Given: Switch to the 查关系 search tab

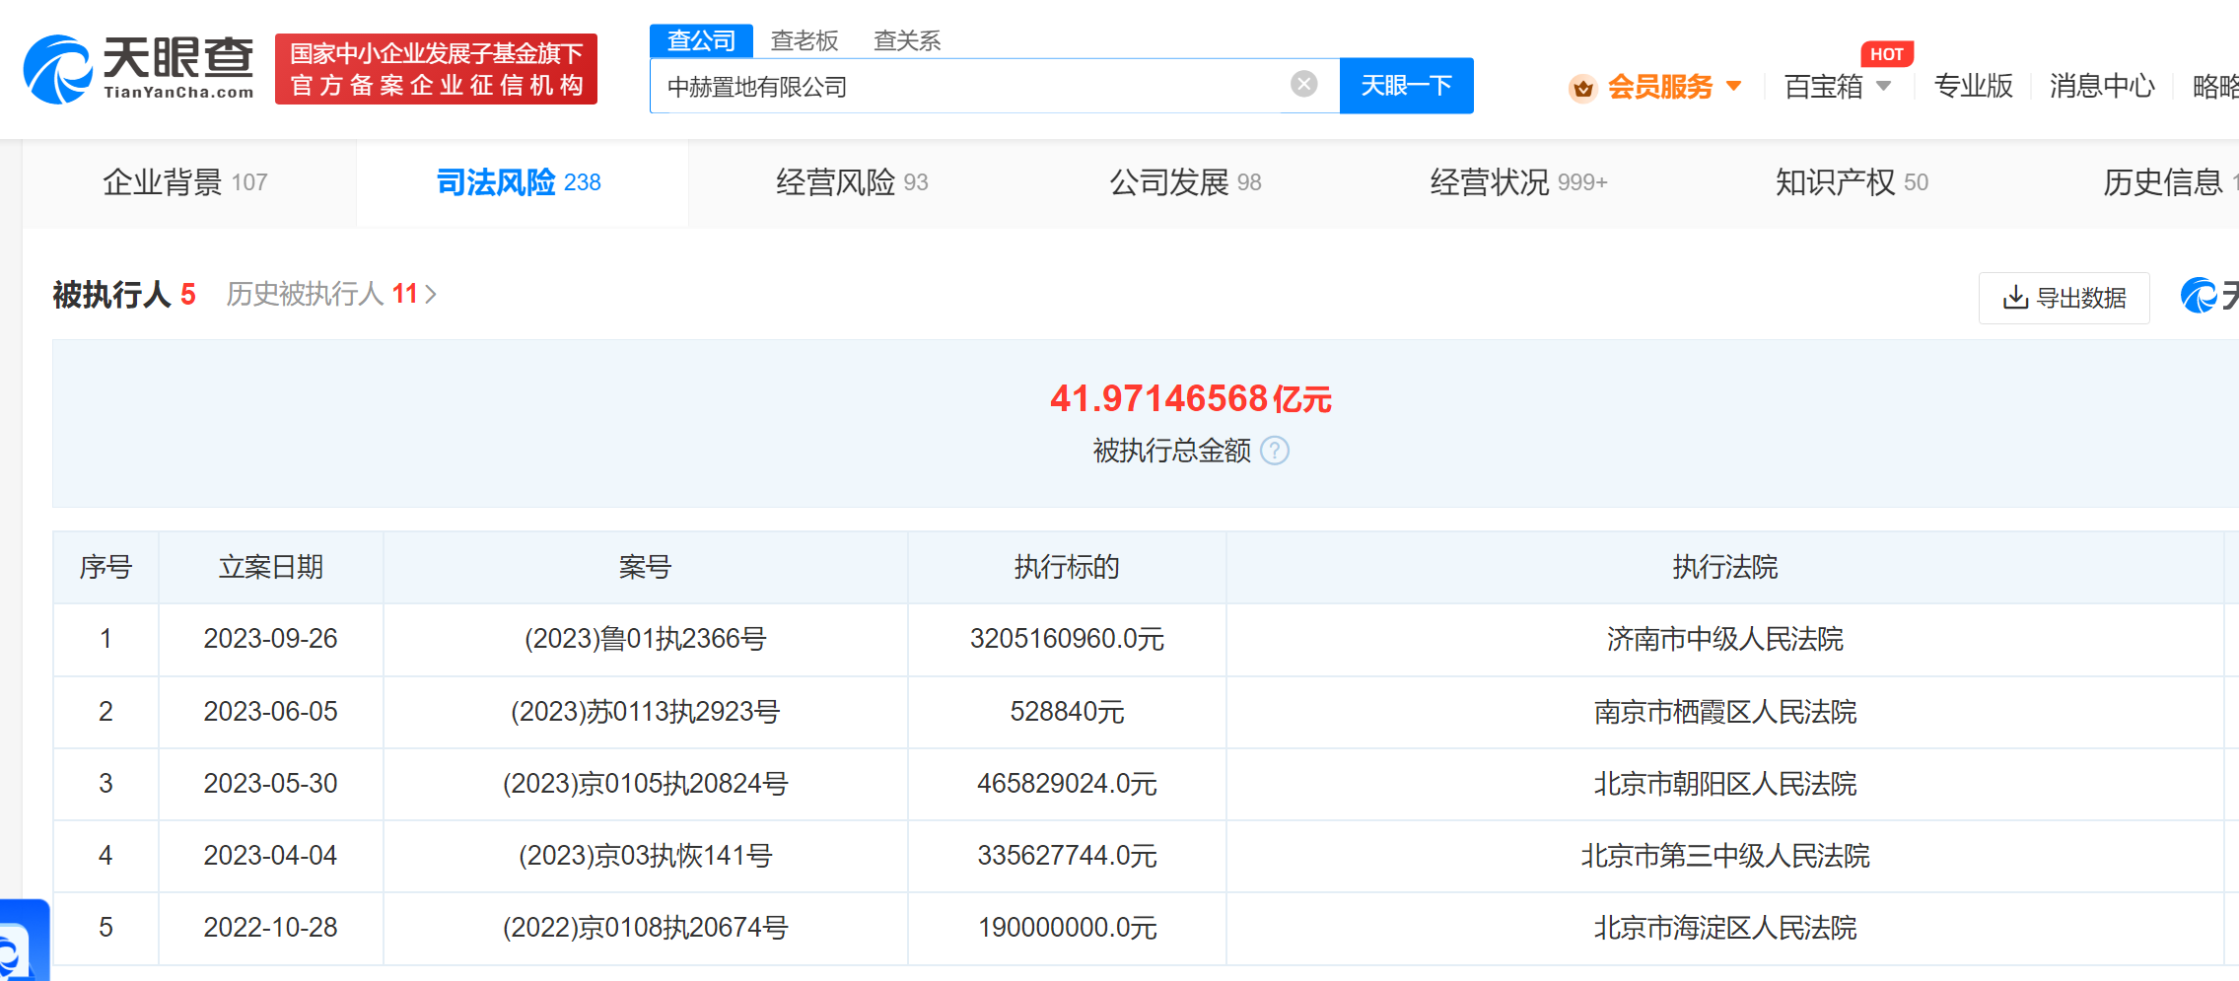Looking at the screenshot, I should point(907,40).
